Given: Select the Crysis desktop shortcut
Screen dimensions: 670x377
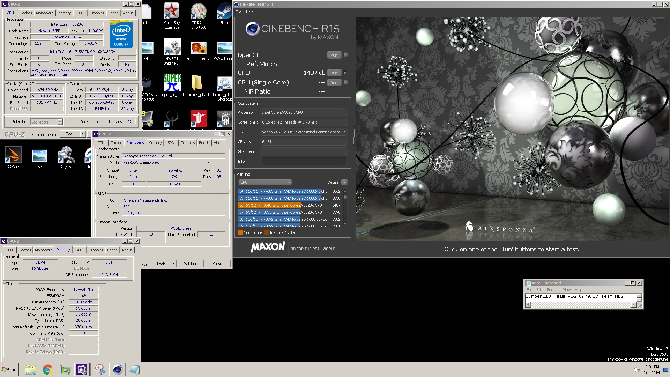Looking at the screenshot, I should point(66,157).
